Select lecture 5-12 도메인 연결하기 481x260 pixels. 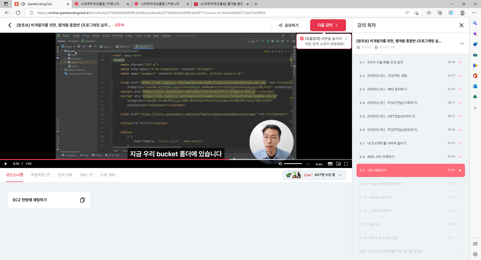pos(411,211)
